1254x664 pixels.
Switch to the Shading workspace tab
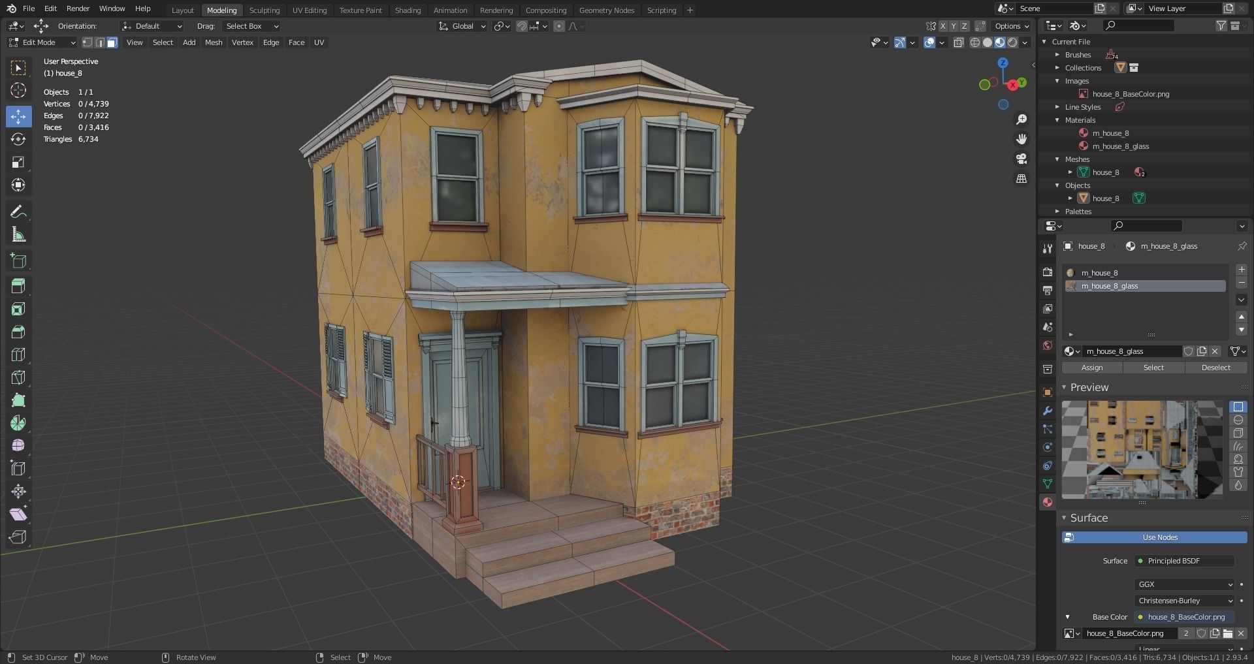(x=408, y=10)
